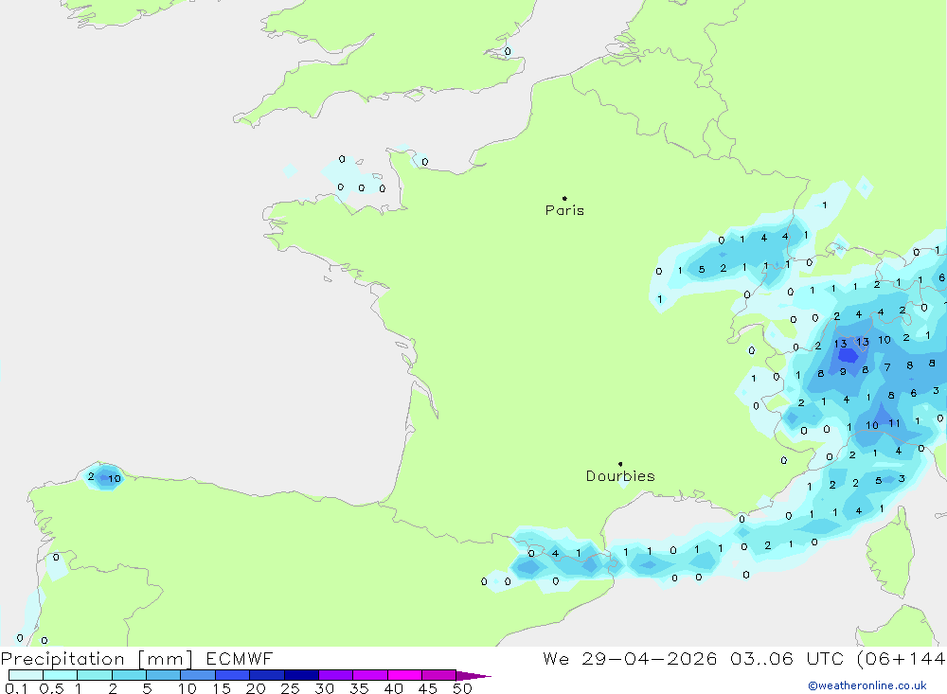Click the 03..06 UTC time range text
947x694 pixels.
tap(786, 658)
